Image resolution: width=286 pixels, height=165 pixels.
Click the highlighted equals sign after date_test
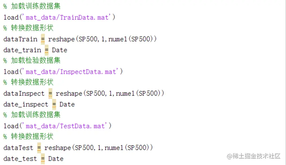[43, 159]
